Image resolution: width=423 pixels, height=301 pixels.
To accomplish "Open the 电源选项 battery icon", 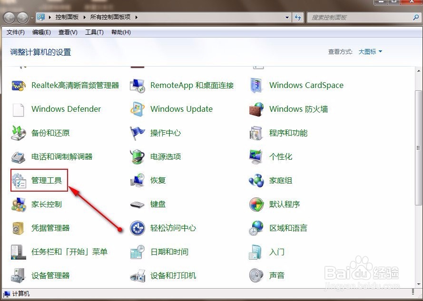I will pos(137,157).
